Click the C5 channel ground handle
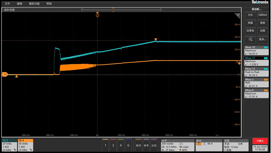271x153 pixels. (x=5, y=74)
